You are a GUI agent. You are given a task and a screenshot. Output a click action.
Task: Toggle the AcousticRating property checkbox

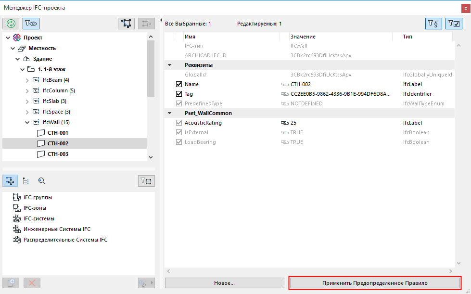179,123
